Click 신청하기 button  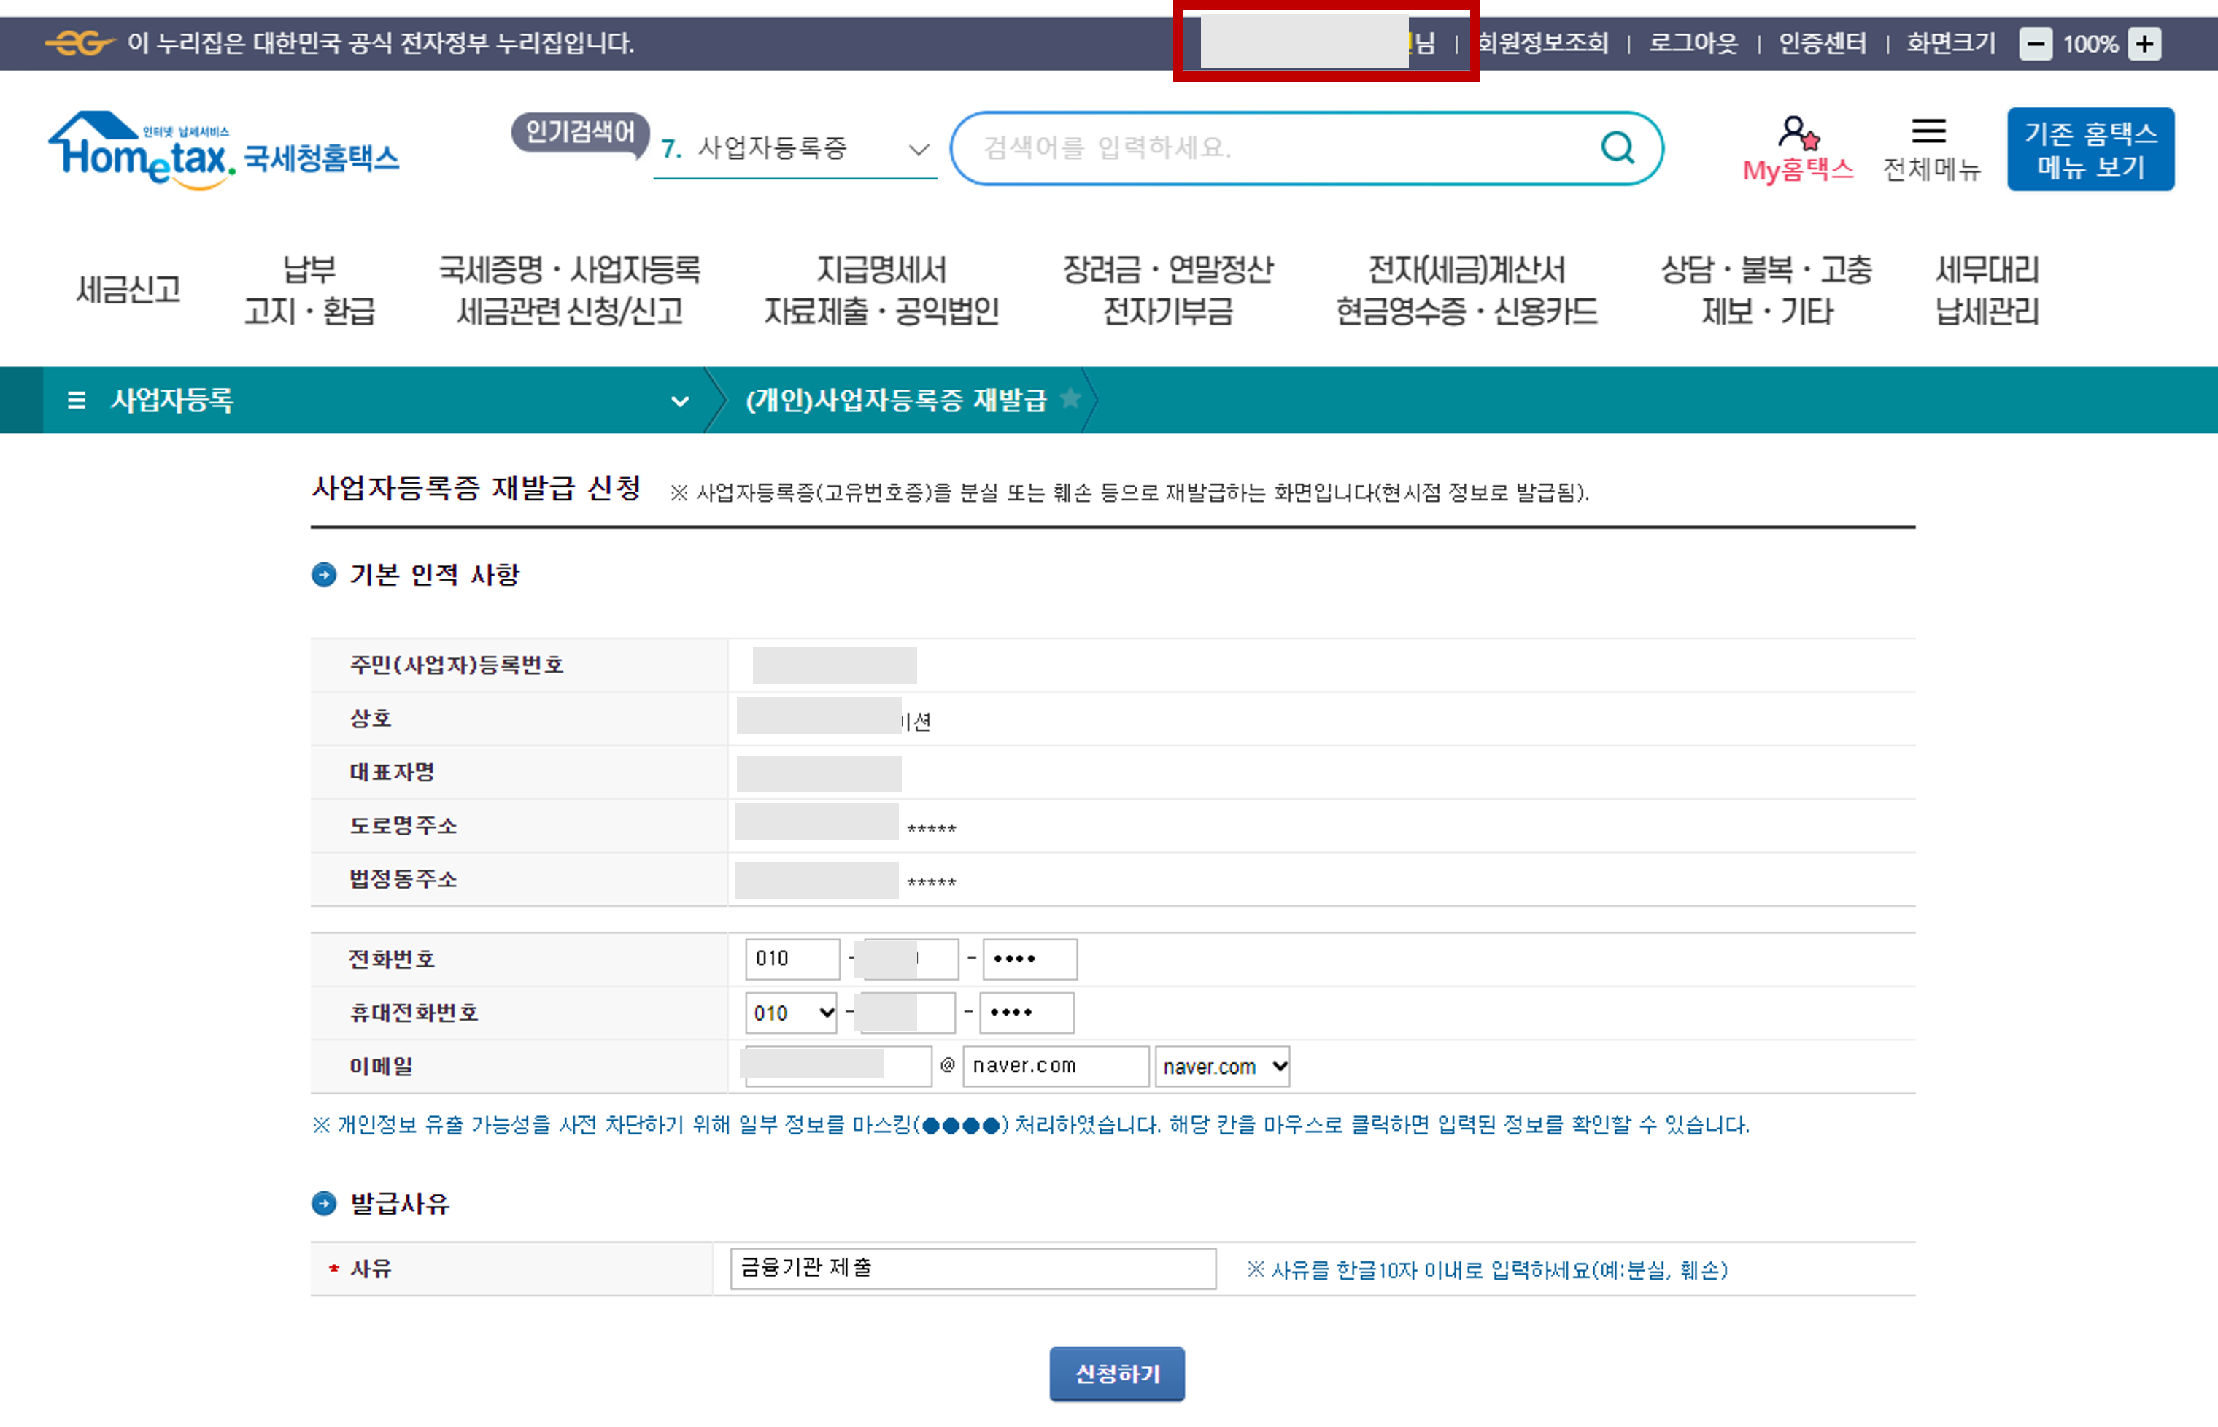click(1116, 1373)
